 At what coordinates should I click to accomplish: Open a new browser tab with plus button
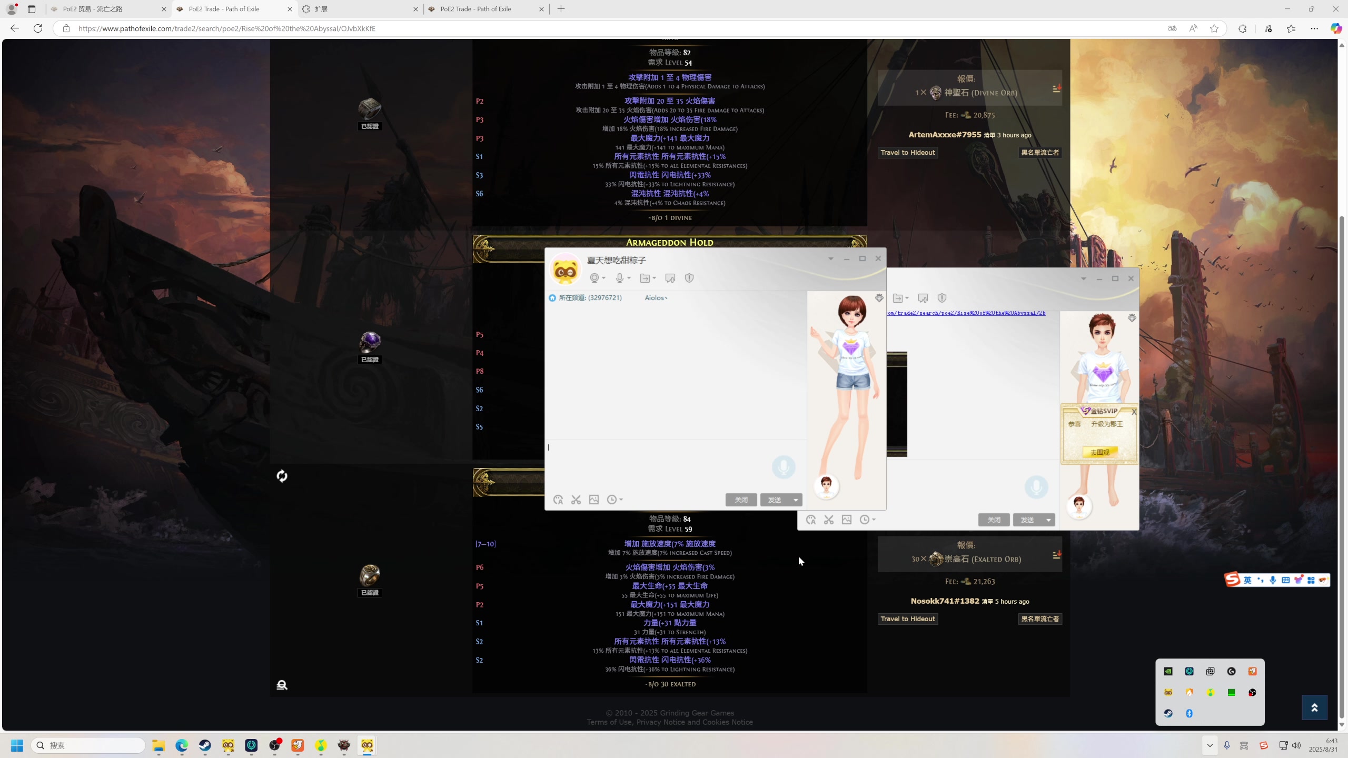[x=561, y=9]
